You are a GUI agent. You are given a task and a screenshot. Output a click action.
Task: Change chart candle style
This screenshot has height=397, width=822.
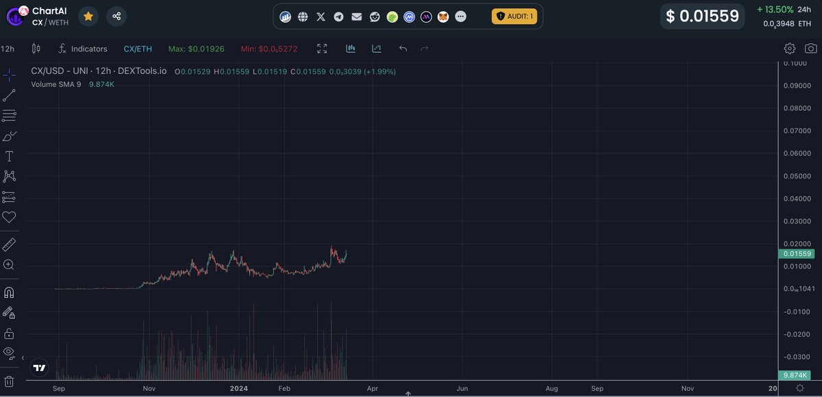36,49
